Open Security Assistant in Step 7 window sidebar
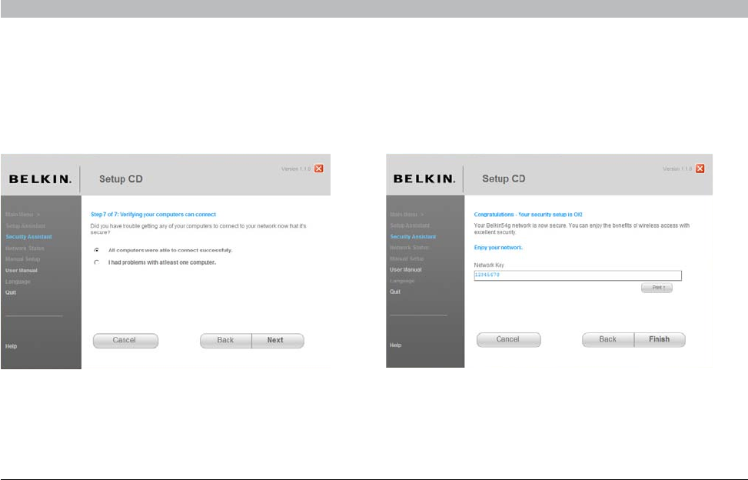Screen dimensions: 748x480 tap(28, 237)
